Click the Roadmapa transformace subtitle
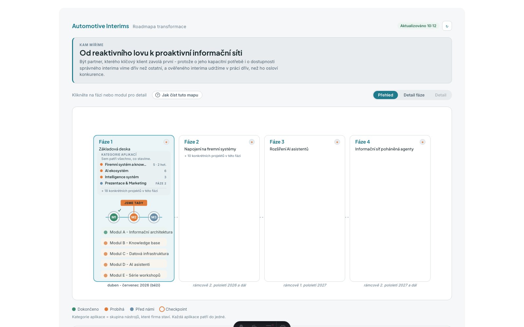 coord(159,26)
